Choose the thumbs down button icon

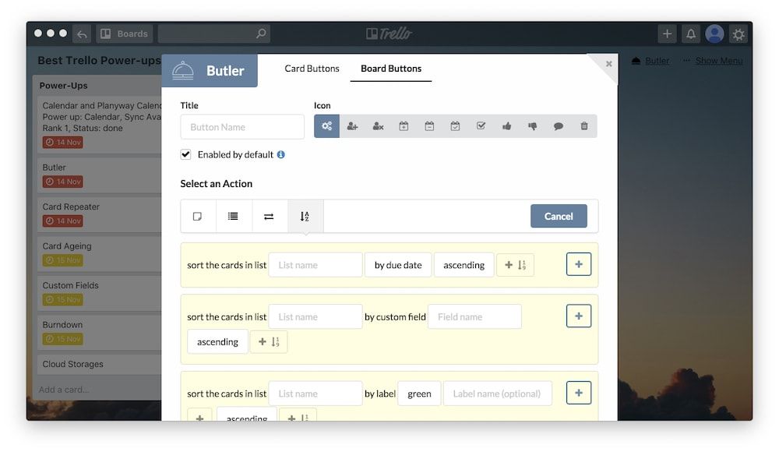[532, 126]
